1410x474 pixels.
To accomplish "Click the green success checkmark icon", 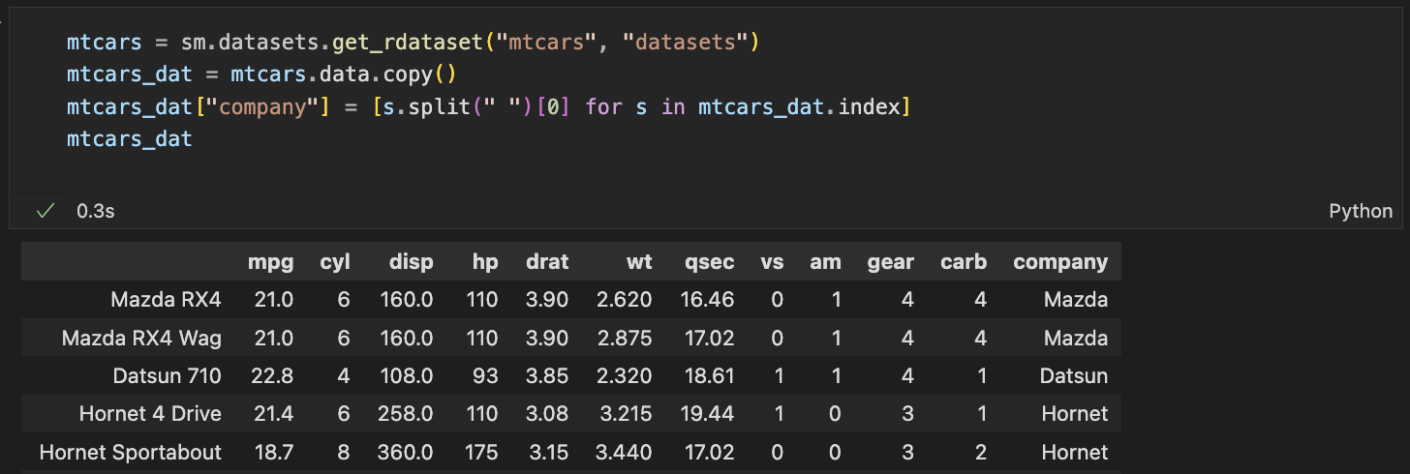I will pos(45,211).
